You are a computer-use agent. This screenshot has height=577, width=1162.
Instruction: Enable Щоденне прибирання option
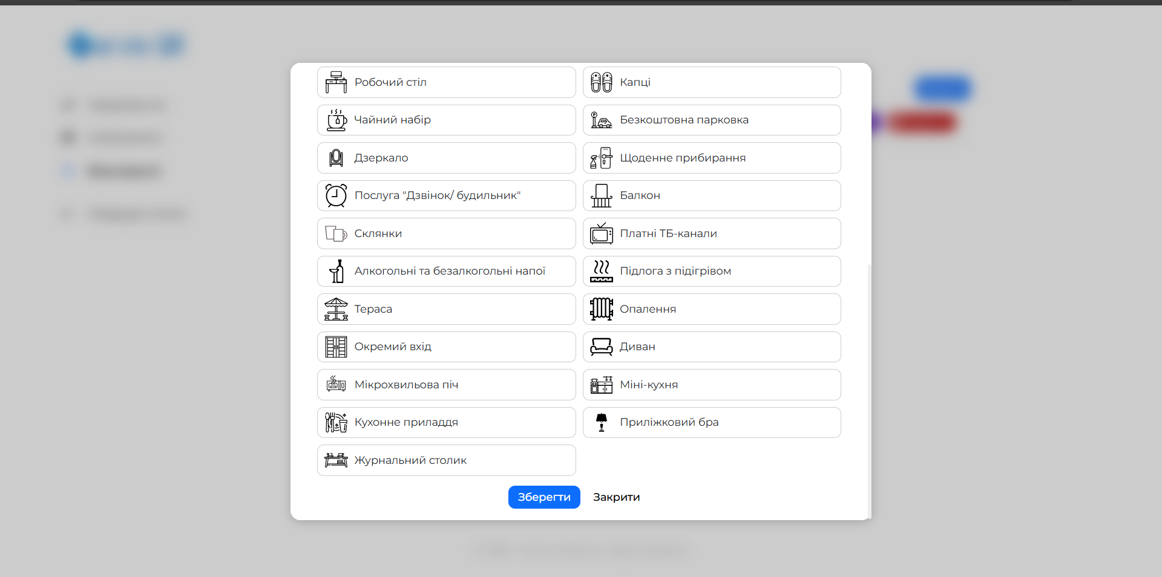(x=712, y=158)
